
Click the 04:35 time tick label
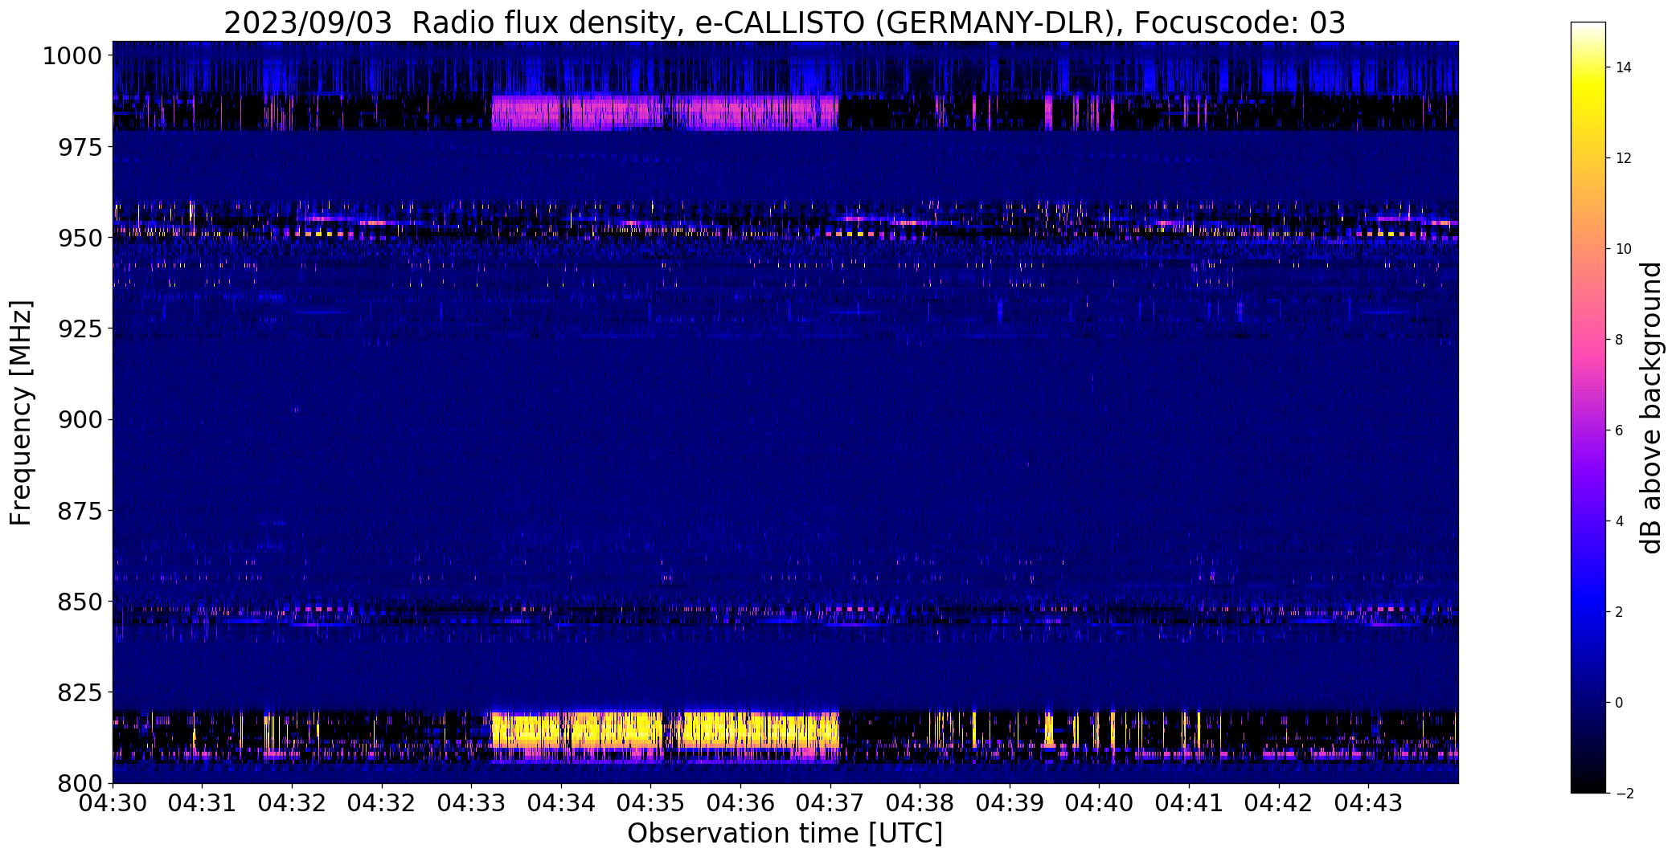coord(651,803)
